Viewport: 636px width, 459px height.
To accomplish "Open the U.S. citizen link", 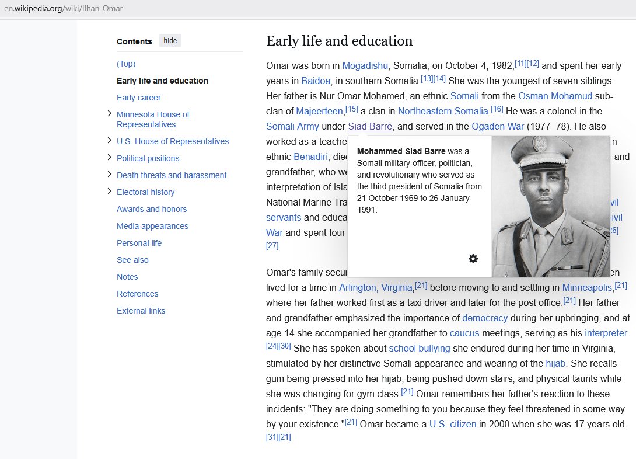I will point(453,425).
